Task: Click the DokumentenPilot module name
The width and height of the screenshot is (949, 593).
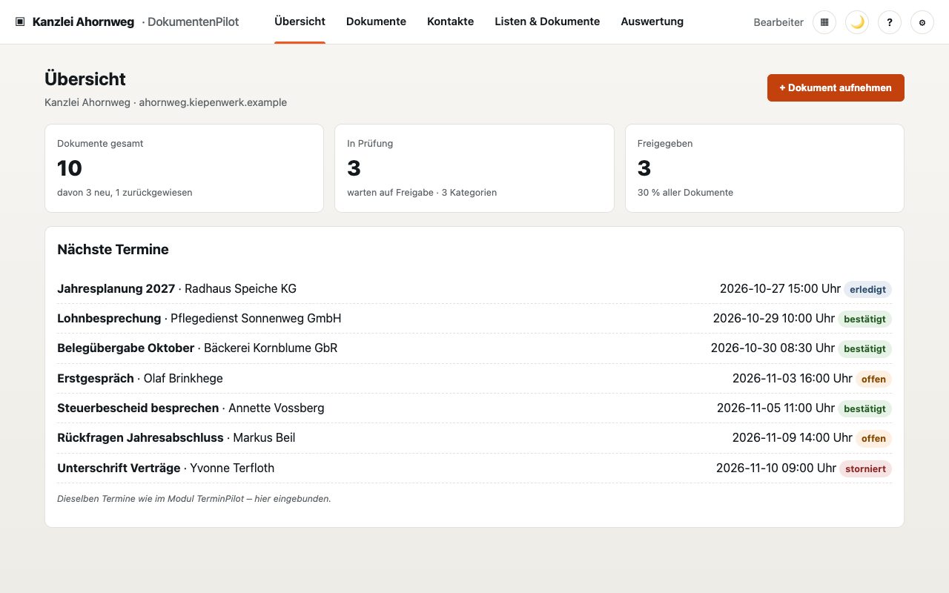Action: [193, 22]
